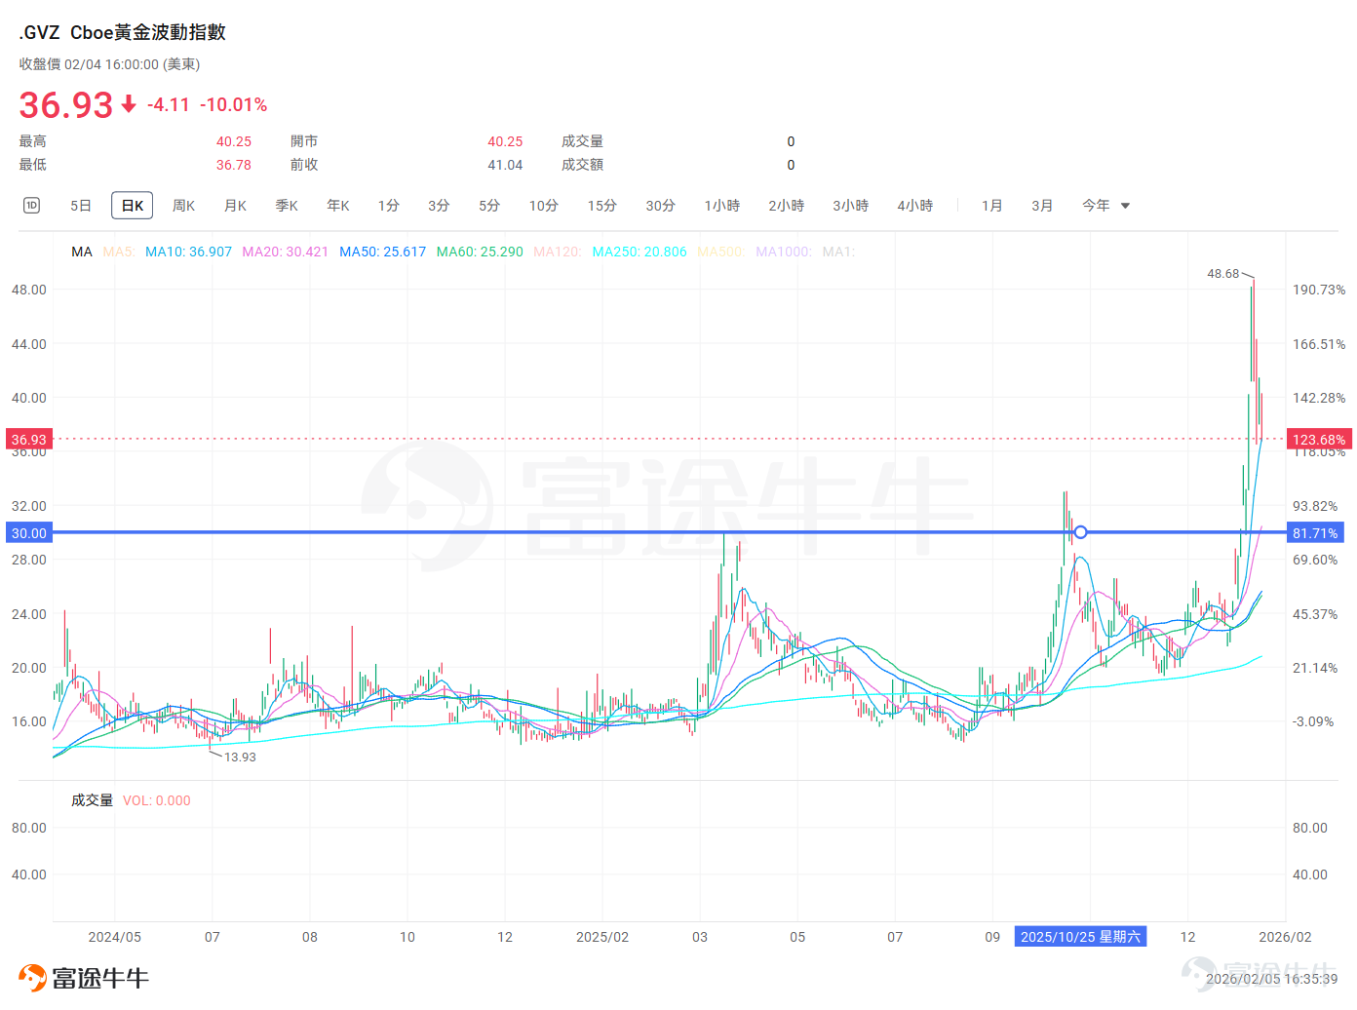The image size is (1357, 1010).
Task: Choose the 3分 interval
Action: pos(439,206)
